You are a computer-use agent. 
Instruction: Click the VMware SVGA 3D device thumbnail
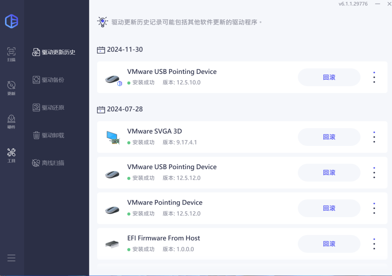click(x=113, y=137)
